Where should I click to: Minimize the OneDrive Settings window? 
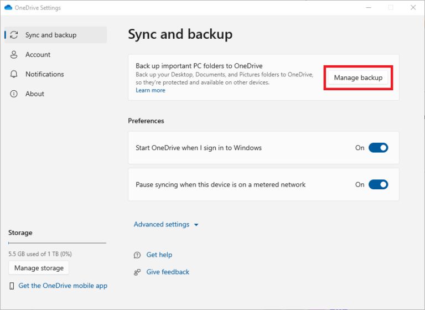369,8
